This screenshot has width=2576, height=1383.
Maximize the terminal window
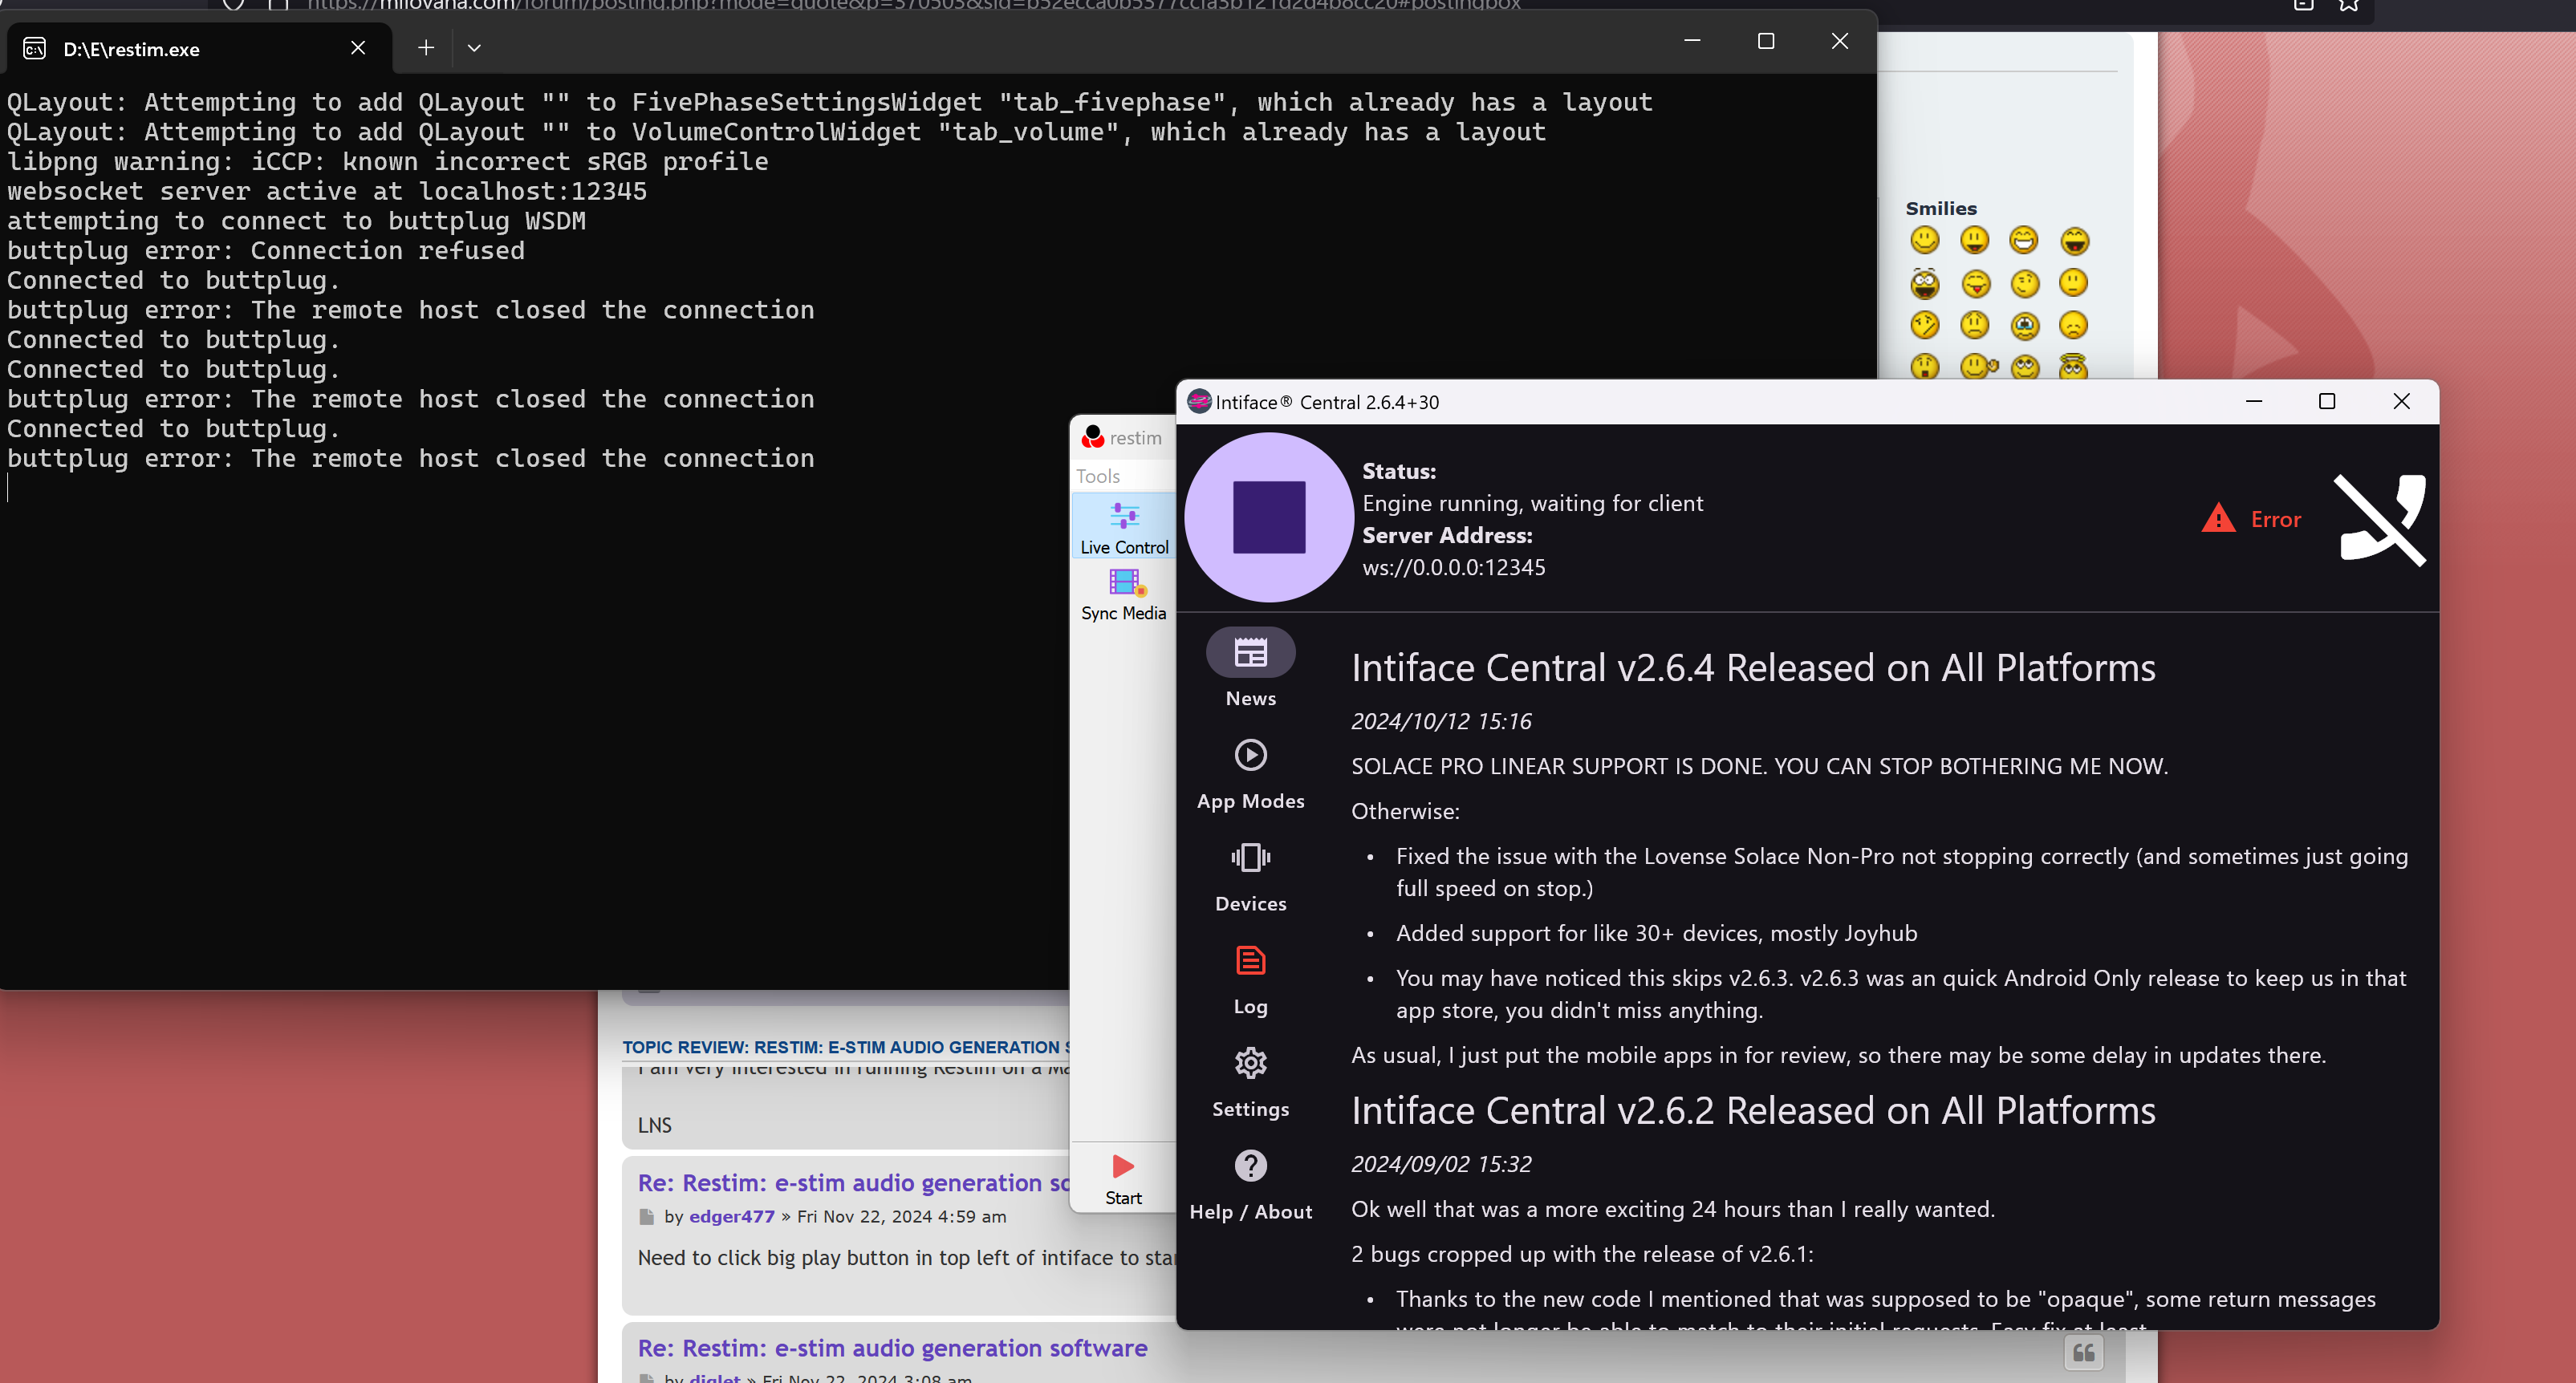(x=1766, y=41)
